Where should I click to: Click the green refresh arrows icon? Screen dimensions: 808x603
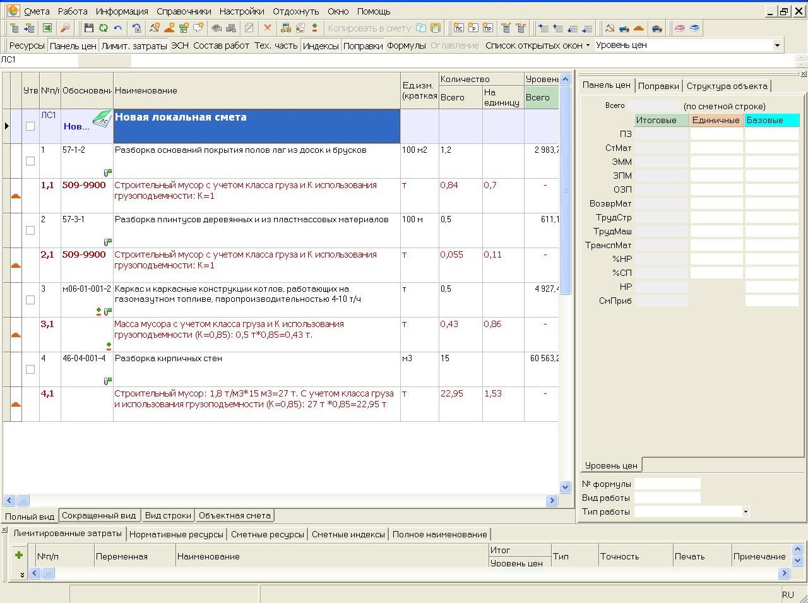[103, 28]
